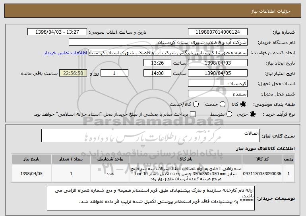
Task: Click the general description box اتصالات
Action: 151,136
